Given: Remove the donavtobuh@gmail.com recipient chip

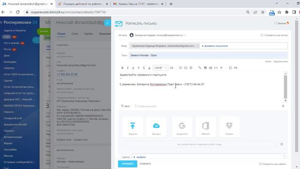Looking at the screenshot, I should pos(197,46).
